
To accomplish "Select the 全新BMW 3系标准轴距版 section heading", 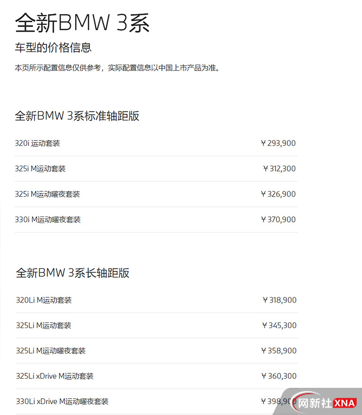I will (x=77, y=116).
